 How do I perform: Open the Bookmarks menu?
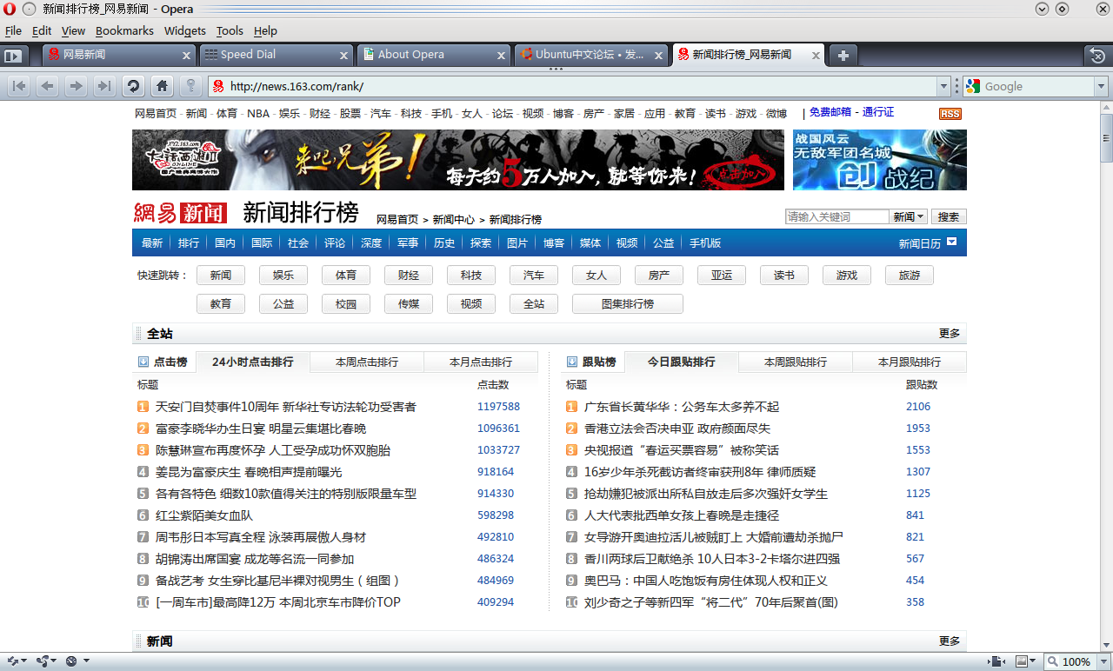(124, 30)
